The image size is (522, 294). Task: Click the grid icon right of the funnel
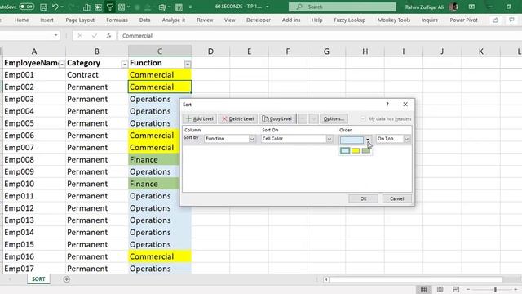[122, 7]
